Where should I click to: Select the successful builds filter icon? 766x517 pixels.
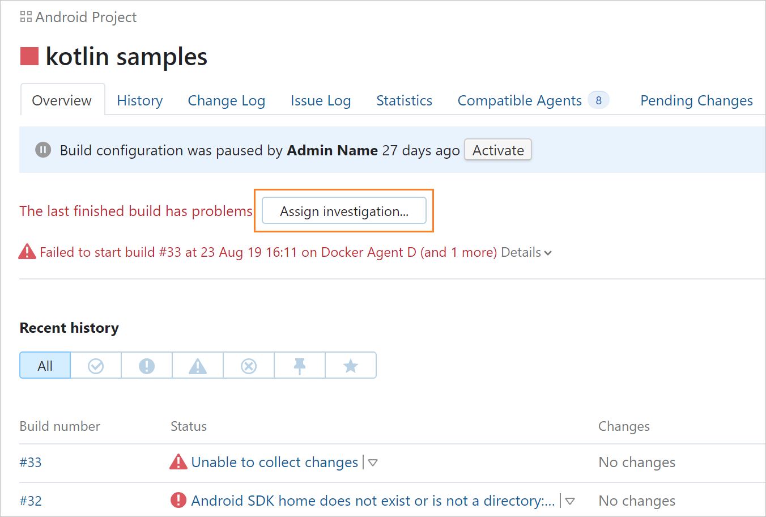tap(95, 365)
